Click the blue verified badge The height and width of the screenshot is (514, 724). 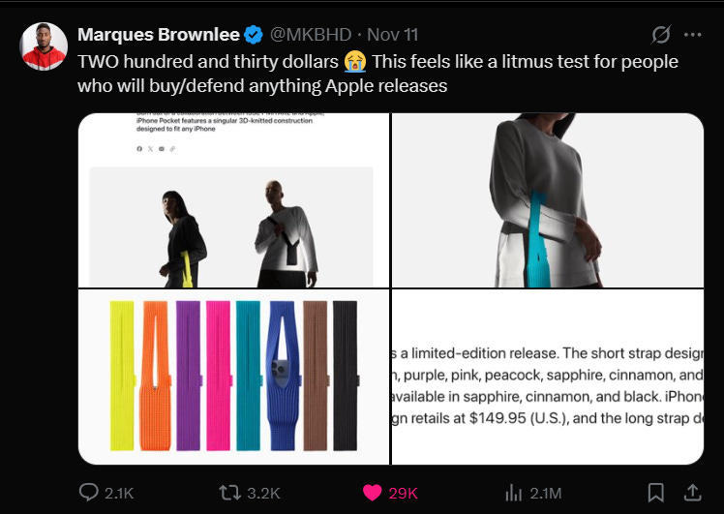point(254,35)
